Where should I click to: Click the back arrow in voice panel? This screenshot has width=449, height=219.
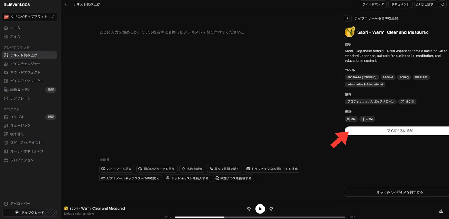(x=348, y=18)
